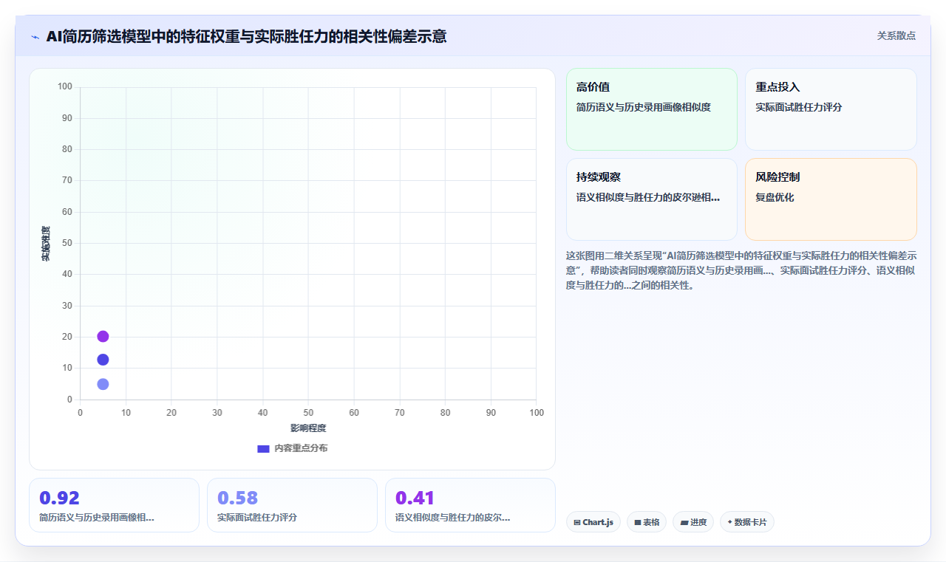This screenshot has height=562, width=946.
Task: Click the 实际面试胜任力评分 label under 0.58
Action: tap(257, 518)
